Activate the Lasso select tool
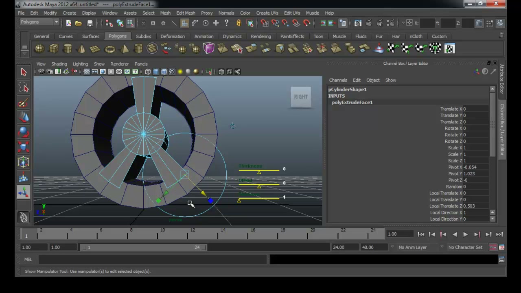Screen dimensions: 521x293 tap(23, 87)
